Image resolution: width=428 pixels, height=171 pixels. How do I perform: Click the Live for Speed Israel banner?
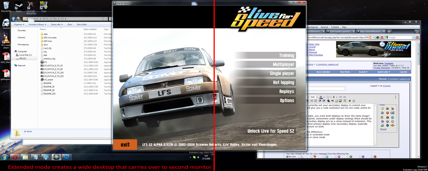[373, 49]
